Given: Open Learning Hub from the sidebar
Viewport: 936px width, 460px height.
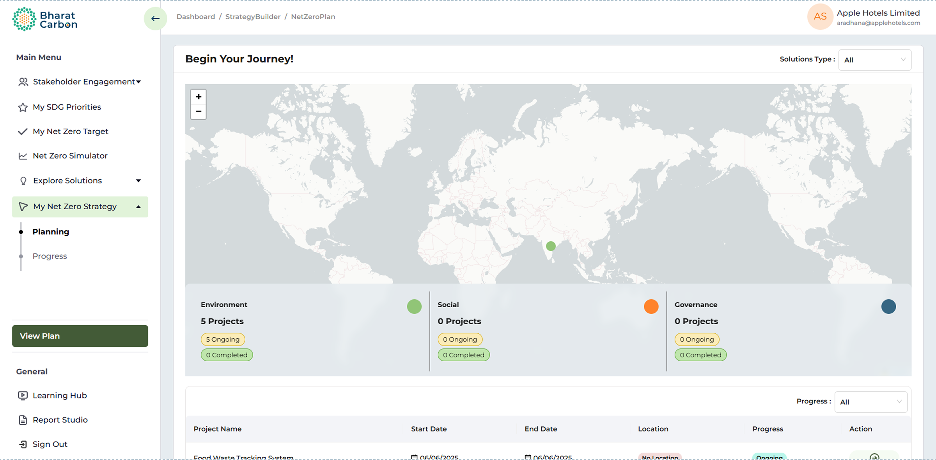Looking at the screenshot, I should coord(59,395).
